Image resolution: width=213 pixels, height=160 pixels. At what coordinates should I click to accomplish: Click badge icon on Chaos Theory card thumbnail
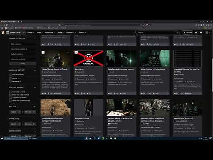pos(43,52)
